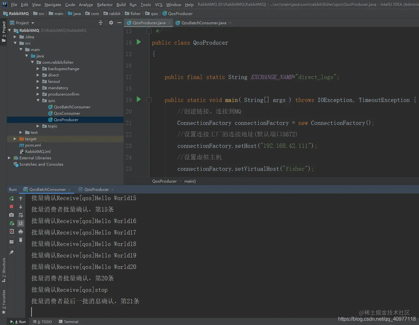The width and height of the screenshot is (419, 325).
Task: Expand the target folder
Action: [x=15, y=139]
